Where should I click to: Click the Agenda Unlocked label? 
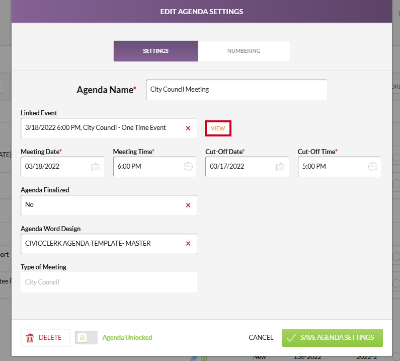127,337
